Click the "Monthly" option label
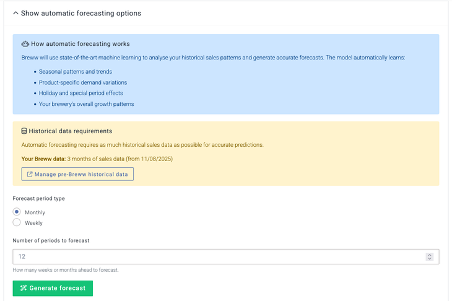Viewport: 452px width, 301px height. click(35, 212)
